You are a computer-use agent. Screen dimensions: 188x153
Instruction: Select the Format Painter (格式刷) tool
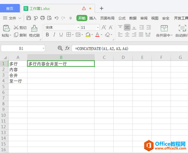[34, 31]
